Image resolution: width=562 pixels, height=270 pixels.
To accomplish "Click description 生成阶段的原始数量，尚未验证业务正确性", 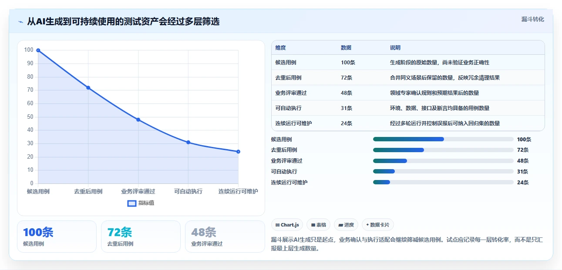I will [x=440, y=63].
